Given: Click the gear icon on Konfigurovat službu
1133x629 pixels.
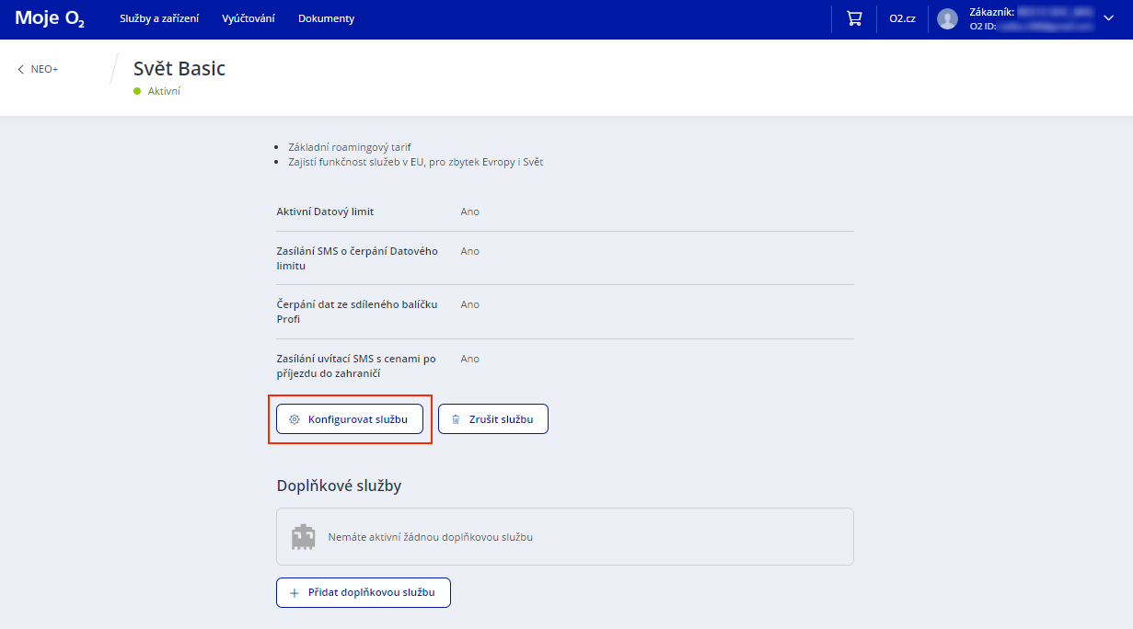Looking at the screenshot, I should coord(295,419).
